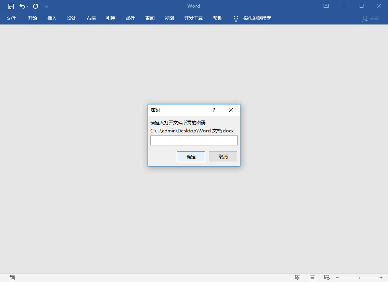Click the Redo/Repeat icon
Image resolution: width=388 pixels, height=282 pixels.
pos(36,6)
